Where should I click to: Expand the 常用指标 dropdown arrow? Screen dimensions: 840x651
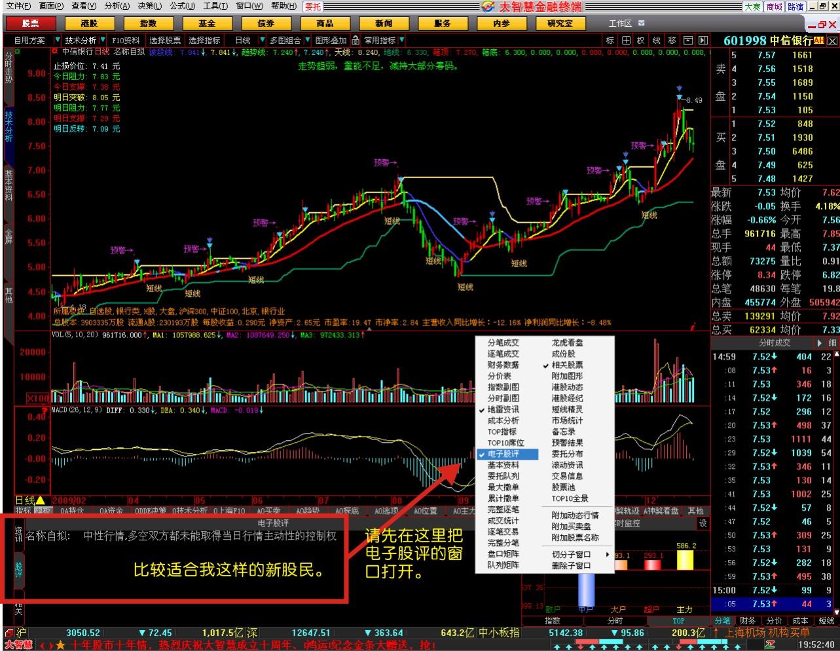[x=401, y=40]
